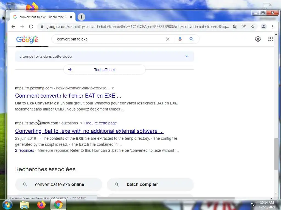Open Chrome's three-dot menu

[272, 27]
